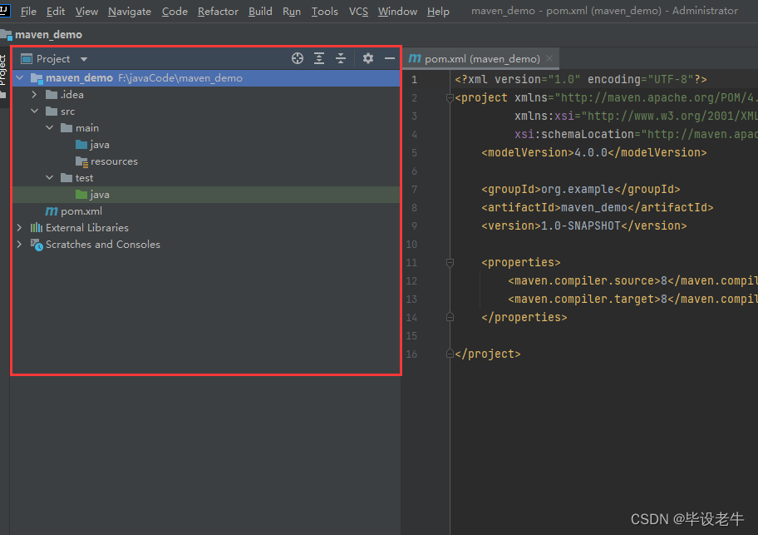
Task: Click the src folder icon
Action: [52, 111]
